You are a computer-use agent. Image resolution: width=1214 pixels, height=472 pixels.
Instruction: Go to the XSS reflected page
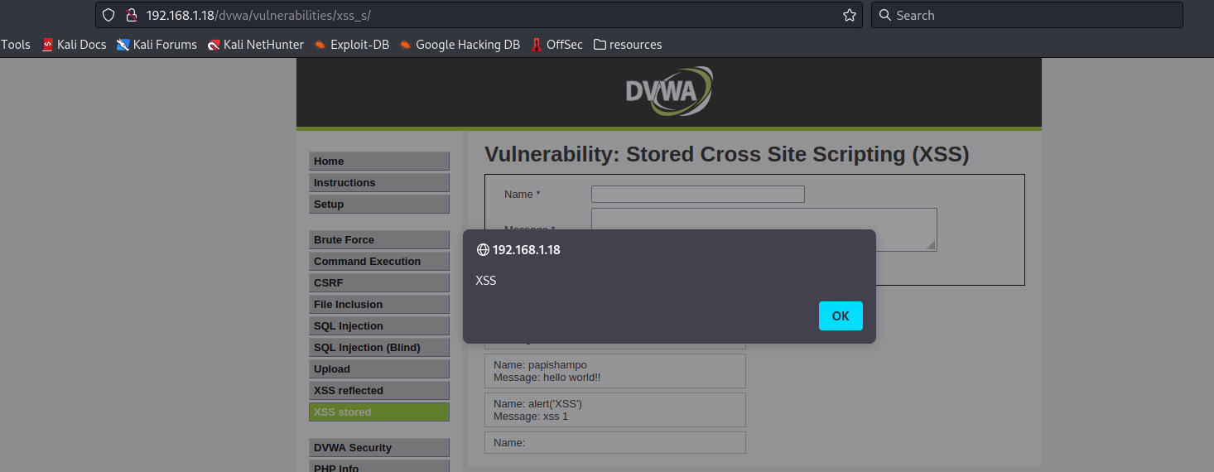(378, 391)
